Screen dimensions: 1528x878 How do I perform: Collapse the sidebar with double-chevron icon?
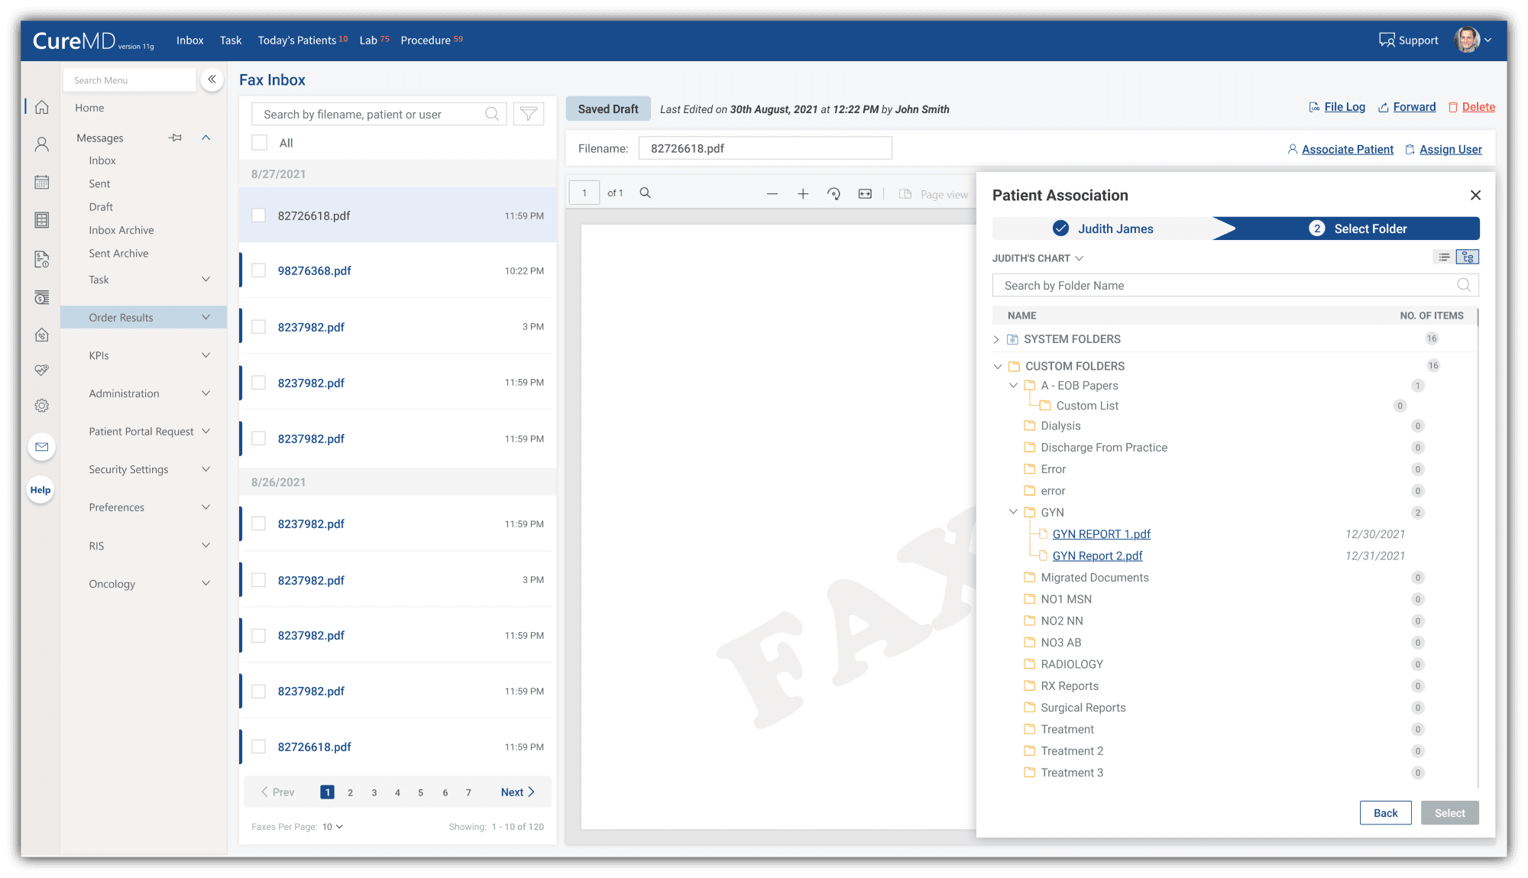[212, 79]
